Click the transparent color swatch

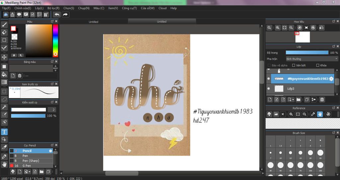click(14, 36)
